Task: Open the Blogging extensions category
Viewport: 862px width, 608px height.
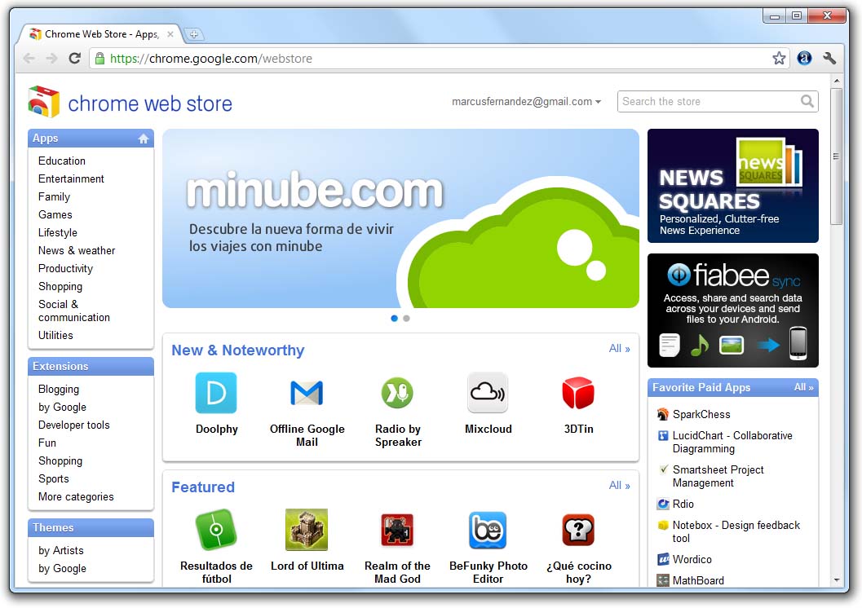Action: tap(58, 390)
